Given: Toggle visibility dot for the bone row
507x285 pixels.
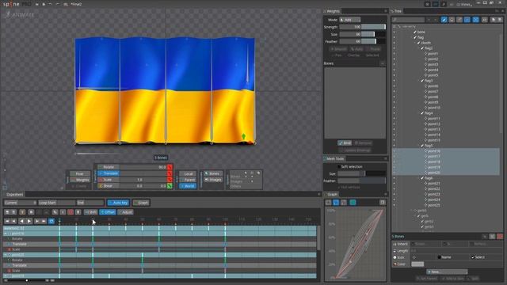Looking at the screenshot, I should [x=395, y=32].
